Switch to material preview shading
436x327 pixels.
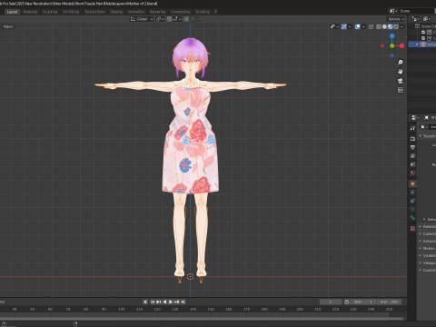pyautogui.click(x=391, y=26)
